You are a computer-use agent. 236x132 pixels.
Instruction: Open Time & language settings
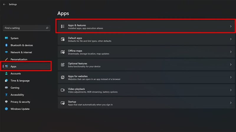tap(27, 80)
